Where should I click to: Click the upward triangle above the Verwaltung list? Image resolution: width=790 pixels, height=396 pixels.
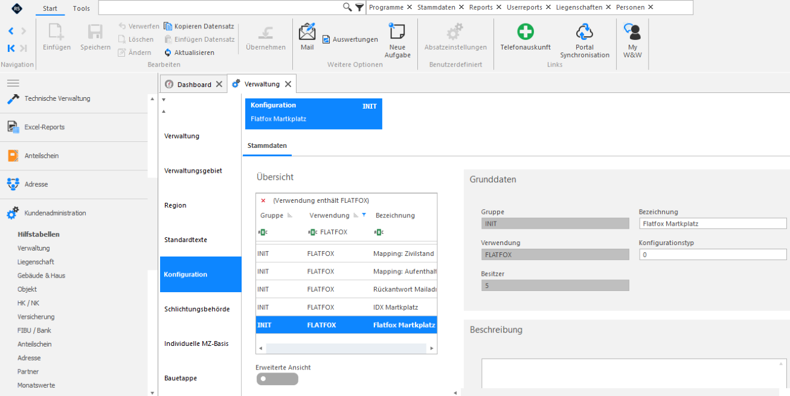(163, 111)
